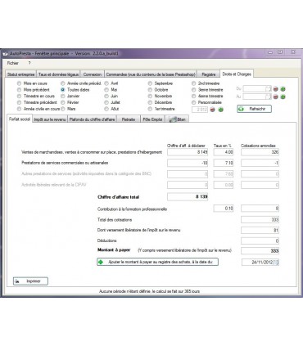Select the Mois précédent period
Image resolution: width=303 pixels, height=346 pixels.
pyautogui.click(x=19, y=90)
